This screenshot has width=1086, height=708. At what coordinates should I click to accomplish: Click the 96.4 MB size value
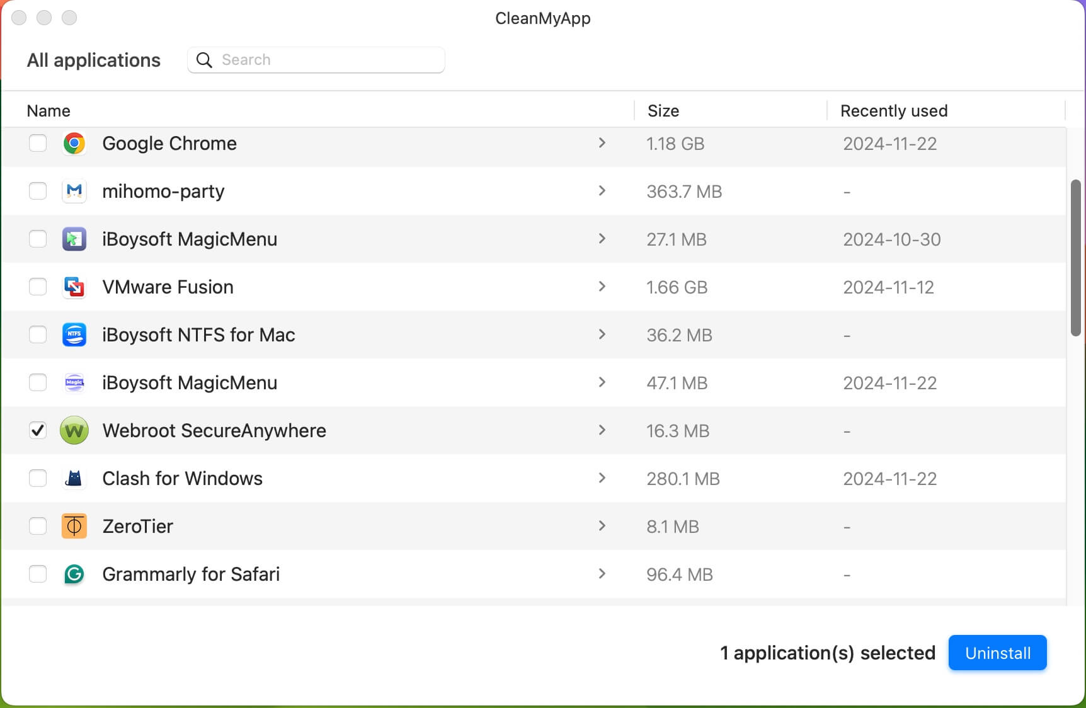680,574
